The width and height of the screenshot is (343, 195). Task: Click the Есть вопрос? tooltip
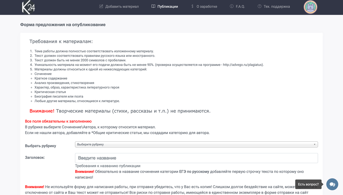[308, 184]
